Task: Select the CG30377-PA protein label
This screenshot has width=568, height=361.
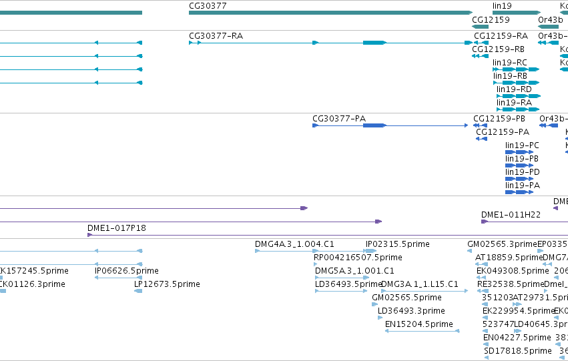Action: pos(339,119)
